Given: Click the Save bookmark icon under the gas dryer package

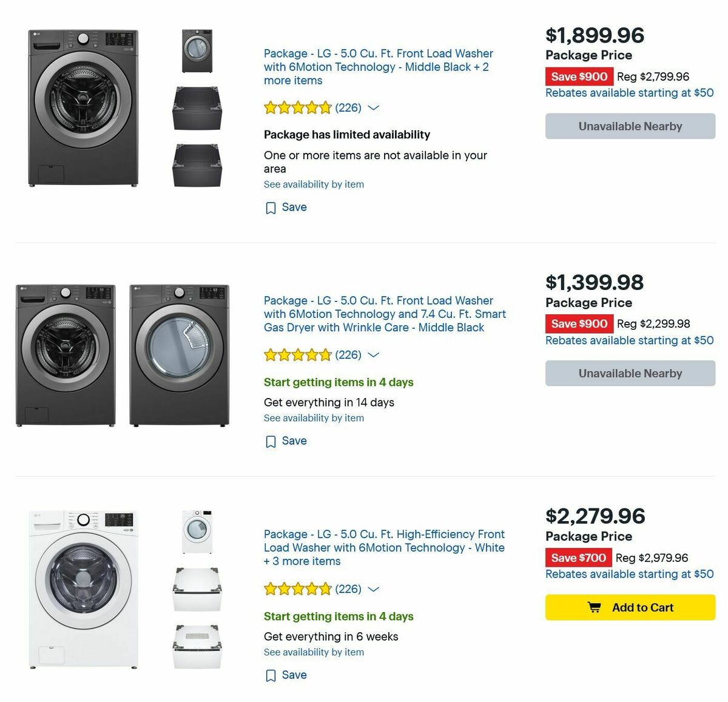Looking at the screenshot, I should pos(271,441).
